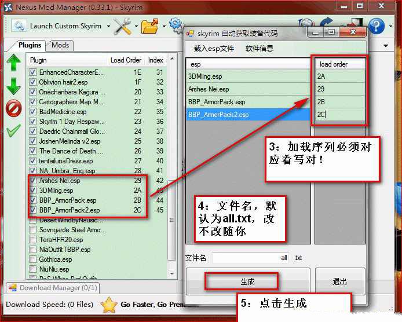Open Download Manager (0/1) tab
Viewport: 402px width, 322px height.
[x=53, y=288]
